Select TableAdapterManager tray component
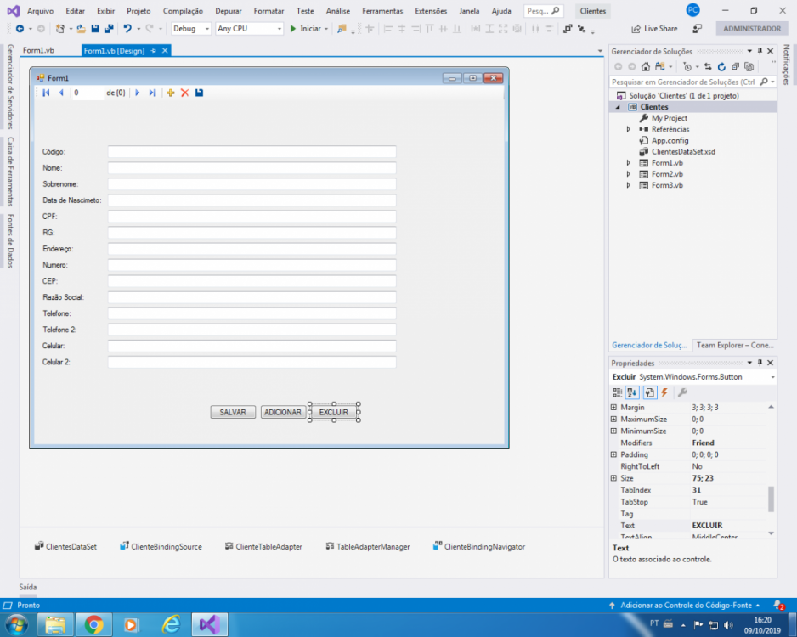Screen dimensions: 797x637 [368, 547]
